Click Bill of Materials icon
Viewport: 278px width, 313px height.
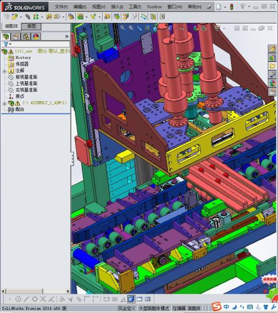117,17
